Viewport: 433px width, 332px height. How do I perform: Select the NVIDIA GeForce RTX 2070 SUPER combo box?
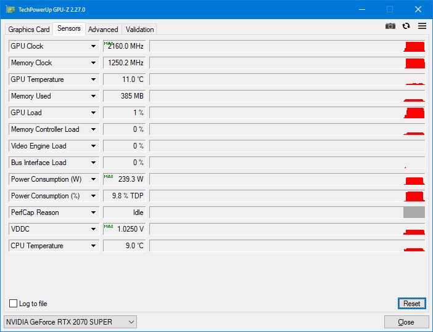pyautogui.click(x=70, y=322)
